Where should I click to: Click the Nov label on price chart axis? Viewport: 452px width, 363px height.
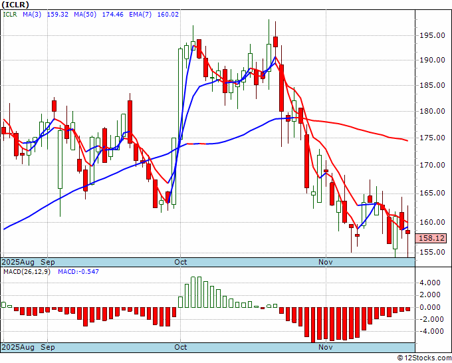pos(326,262)
